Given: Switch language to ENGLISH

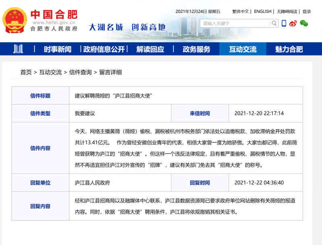Looking at the screenshot, I should [x=262, y=12].
